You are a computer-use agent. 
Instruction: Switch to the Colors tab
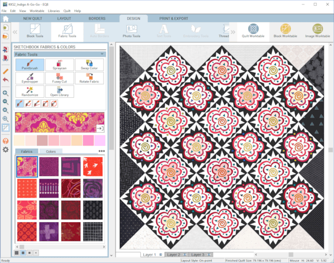click(51, 151)
